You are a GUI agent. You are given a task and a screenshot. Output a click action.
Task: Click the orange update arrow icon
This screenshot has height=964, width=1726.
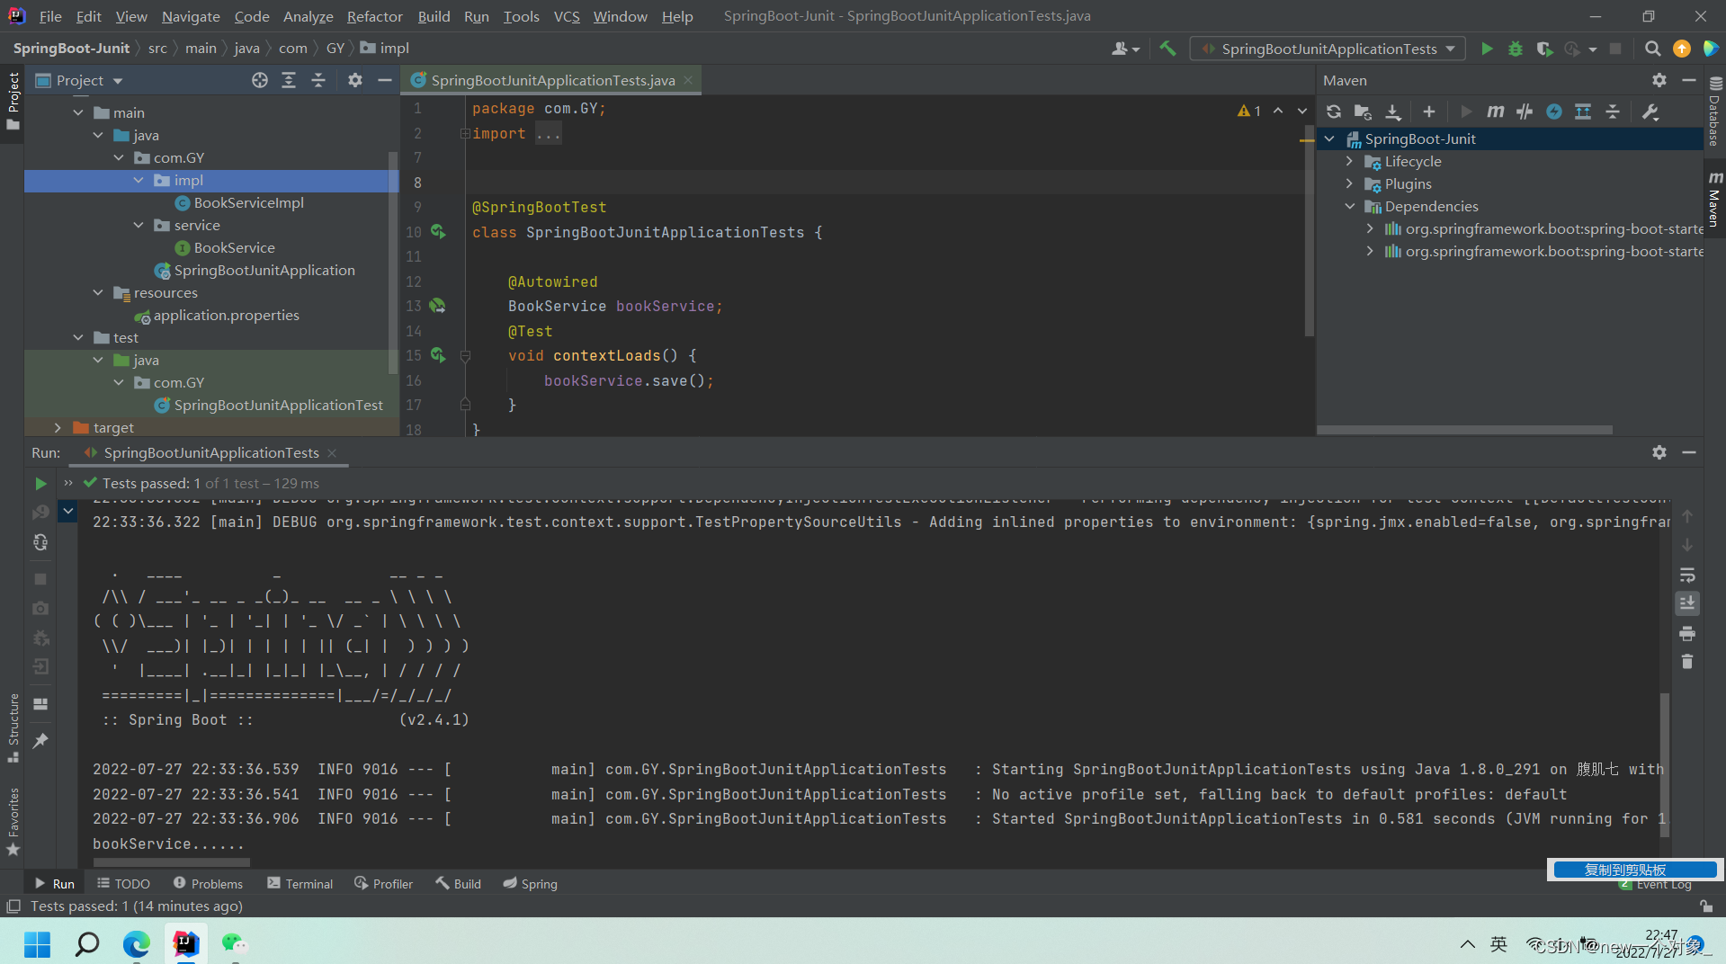[1681, 49]
